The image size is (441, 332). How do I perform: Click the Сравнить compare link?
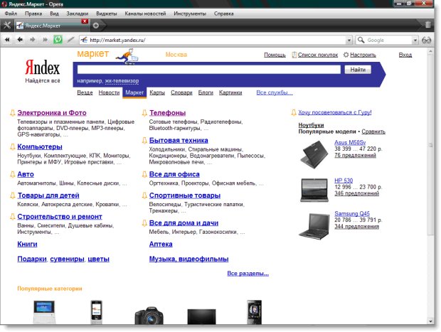373,132
